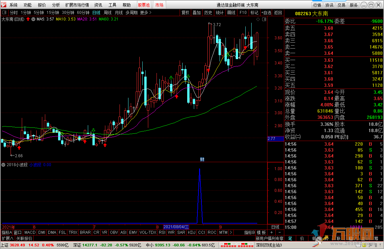Select the VOL-TDX indicator tab
Image resolution: width=384 pixels, height=249 pixels.
point(148,232)
